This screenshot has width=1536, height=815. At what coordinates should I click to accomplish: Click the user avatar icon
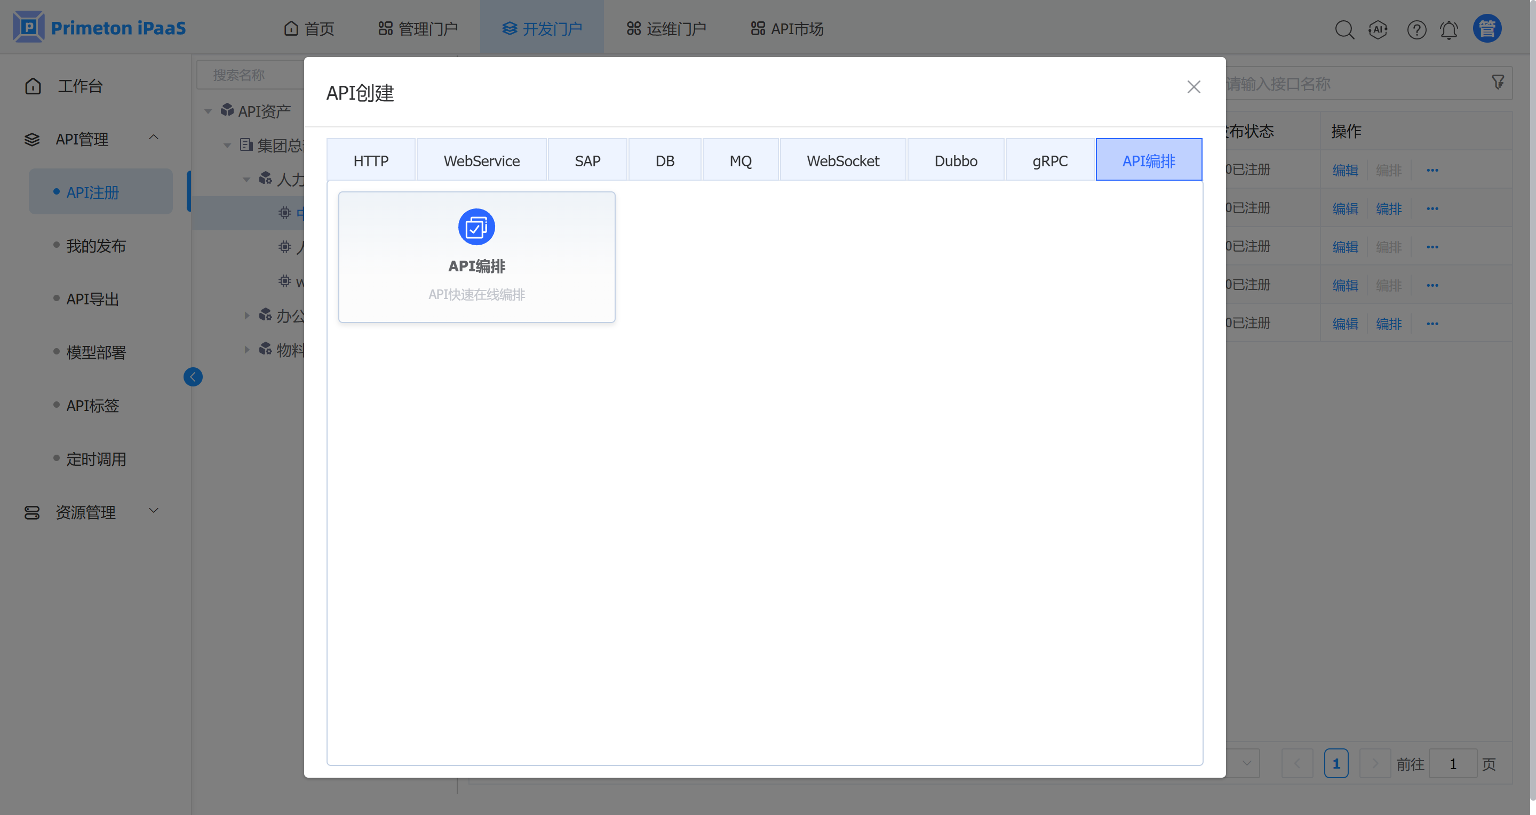tap(1486, 29)
